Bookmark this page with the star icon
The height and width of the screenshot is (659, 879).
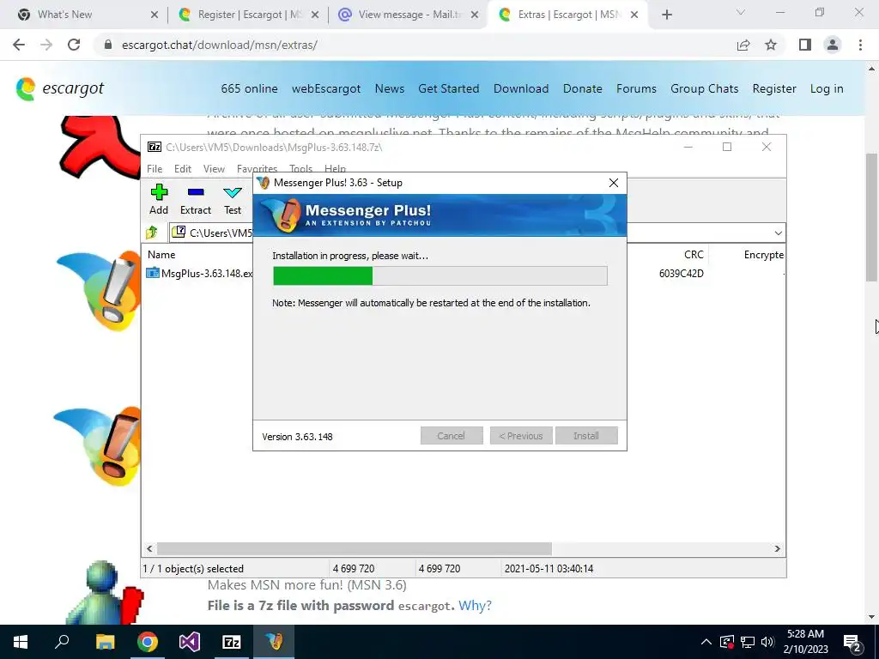771,45
